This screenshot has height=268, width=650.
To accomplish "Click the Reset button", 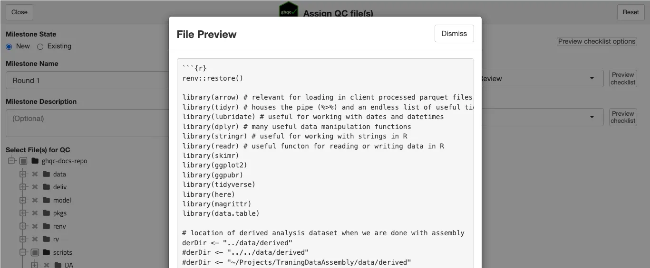I will coord(631,12).
